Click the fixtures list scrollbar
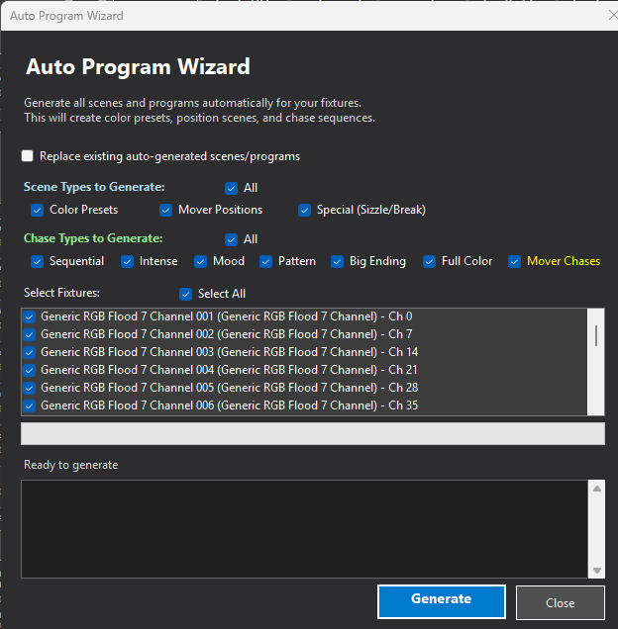 595,336
